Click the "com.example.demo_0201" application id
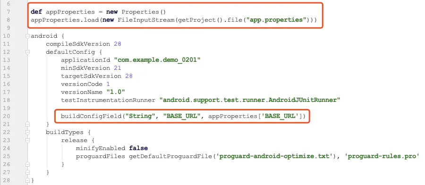 click(157, 60)
